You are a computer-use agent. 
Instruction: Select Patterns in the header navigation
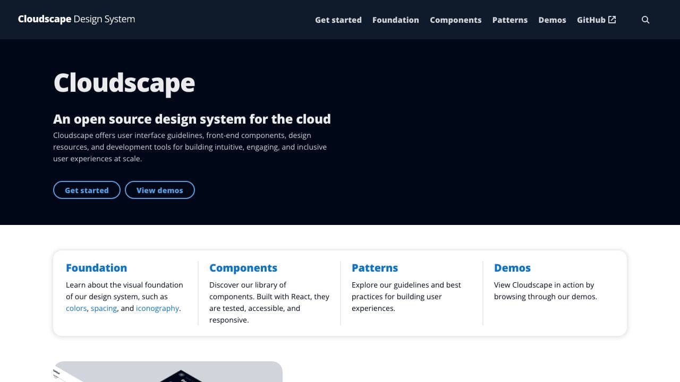pyautogui.click(x=509, y=20)
